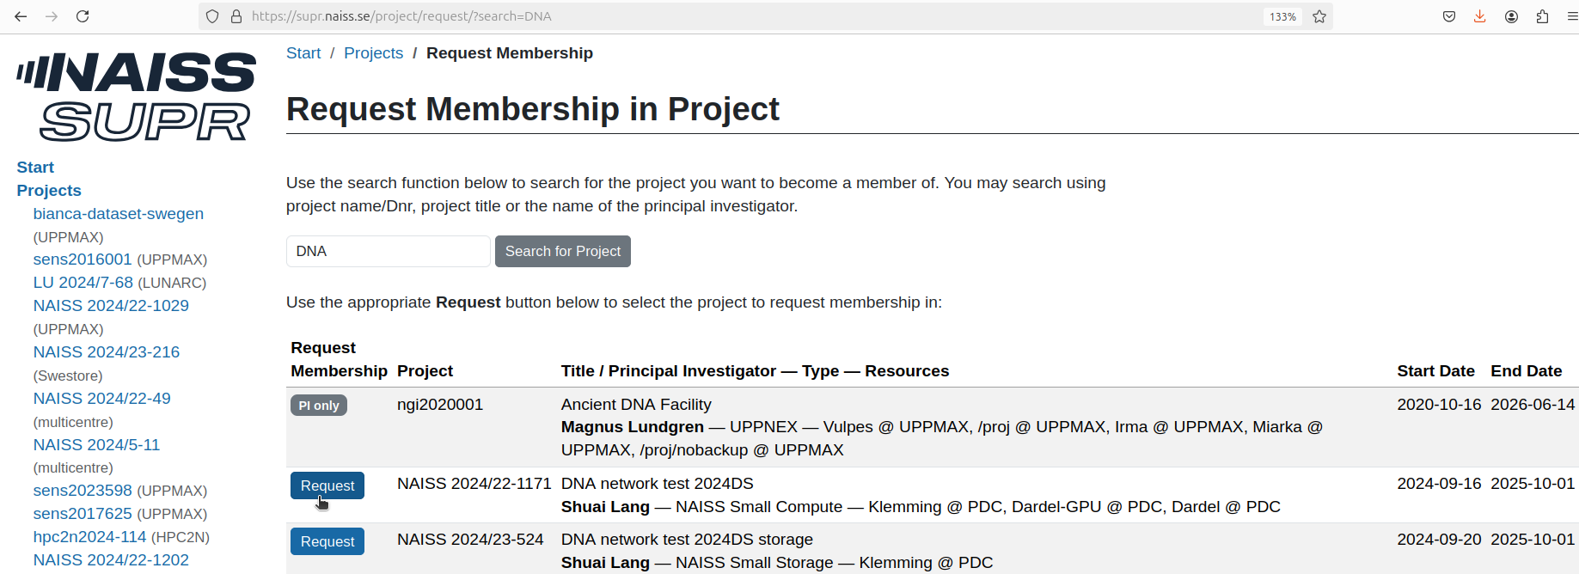Navigate to Start in the sidebar

35,167
